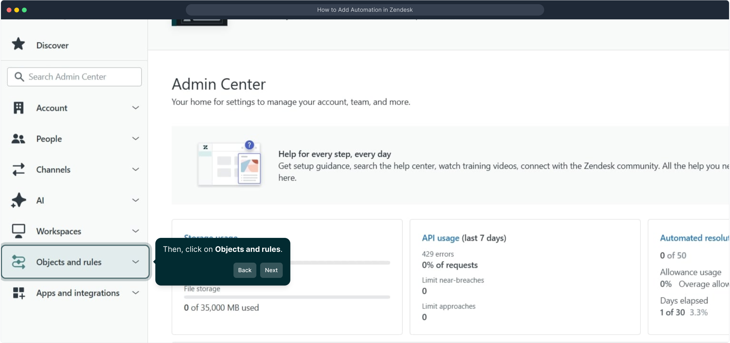730x343 pixels.
Task: Click the Channels arrows icon
Action: 18,170
